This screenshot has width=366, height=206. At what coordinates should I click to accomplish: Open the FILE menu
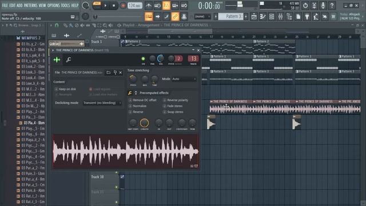[x=5, y=5]
